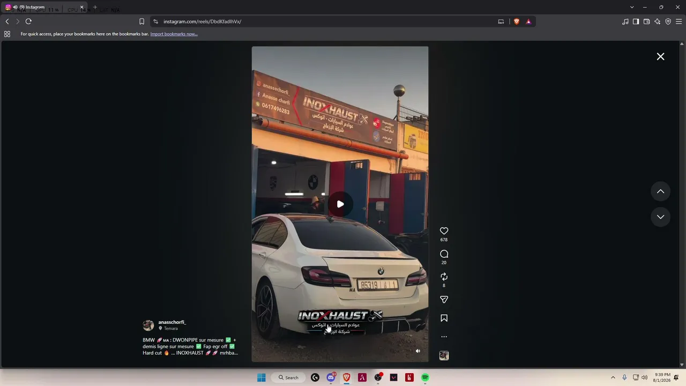
Task: Open Valorant from the taskbar
Action: (394, 377)
